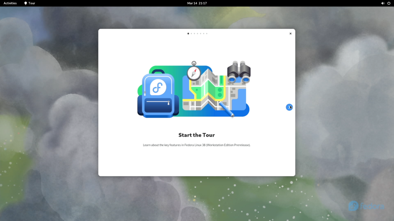Select the fourth, middle page indicator dot
Viewport: 394px width, 221px height.
click(197, 34)
